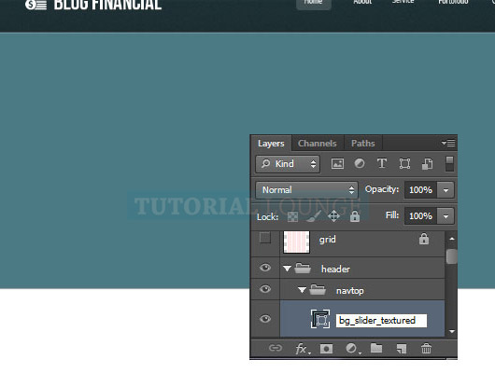Collapse the header group triangle
The height and width of the screenshot is (373, 495).
pyautogui.click(x=287, y=269)
